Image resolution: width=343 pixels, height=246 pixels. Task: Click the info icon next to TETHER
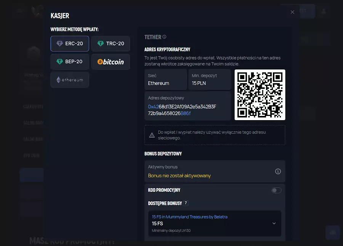(164, 37)
